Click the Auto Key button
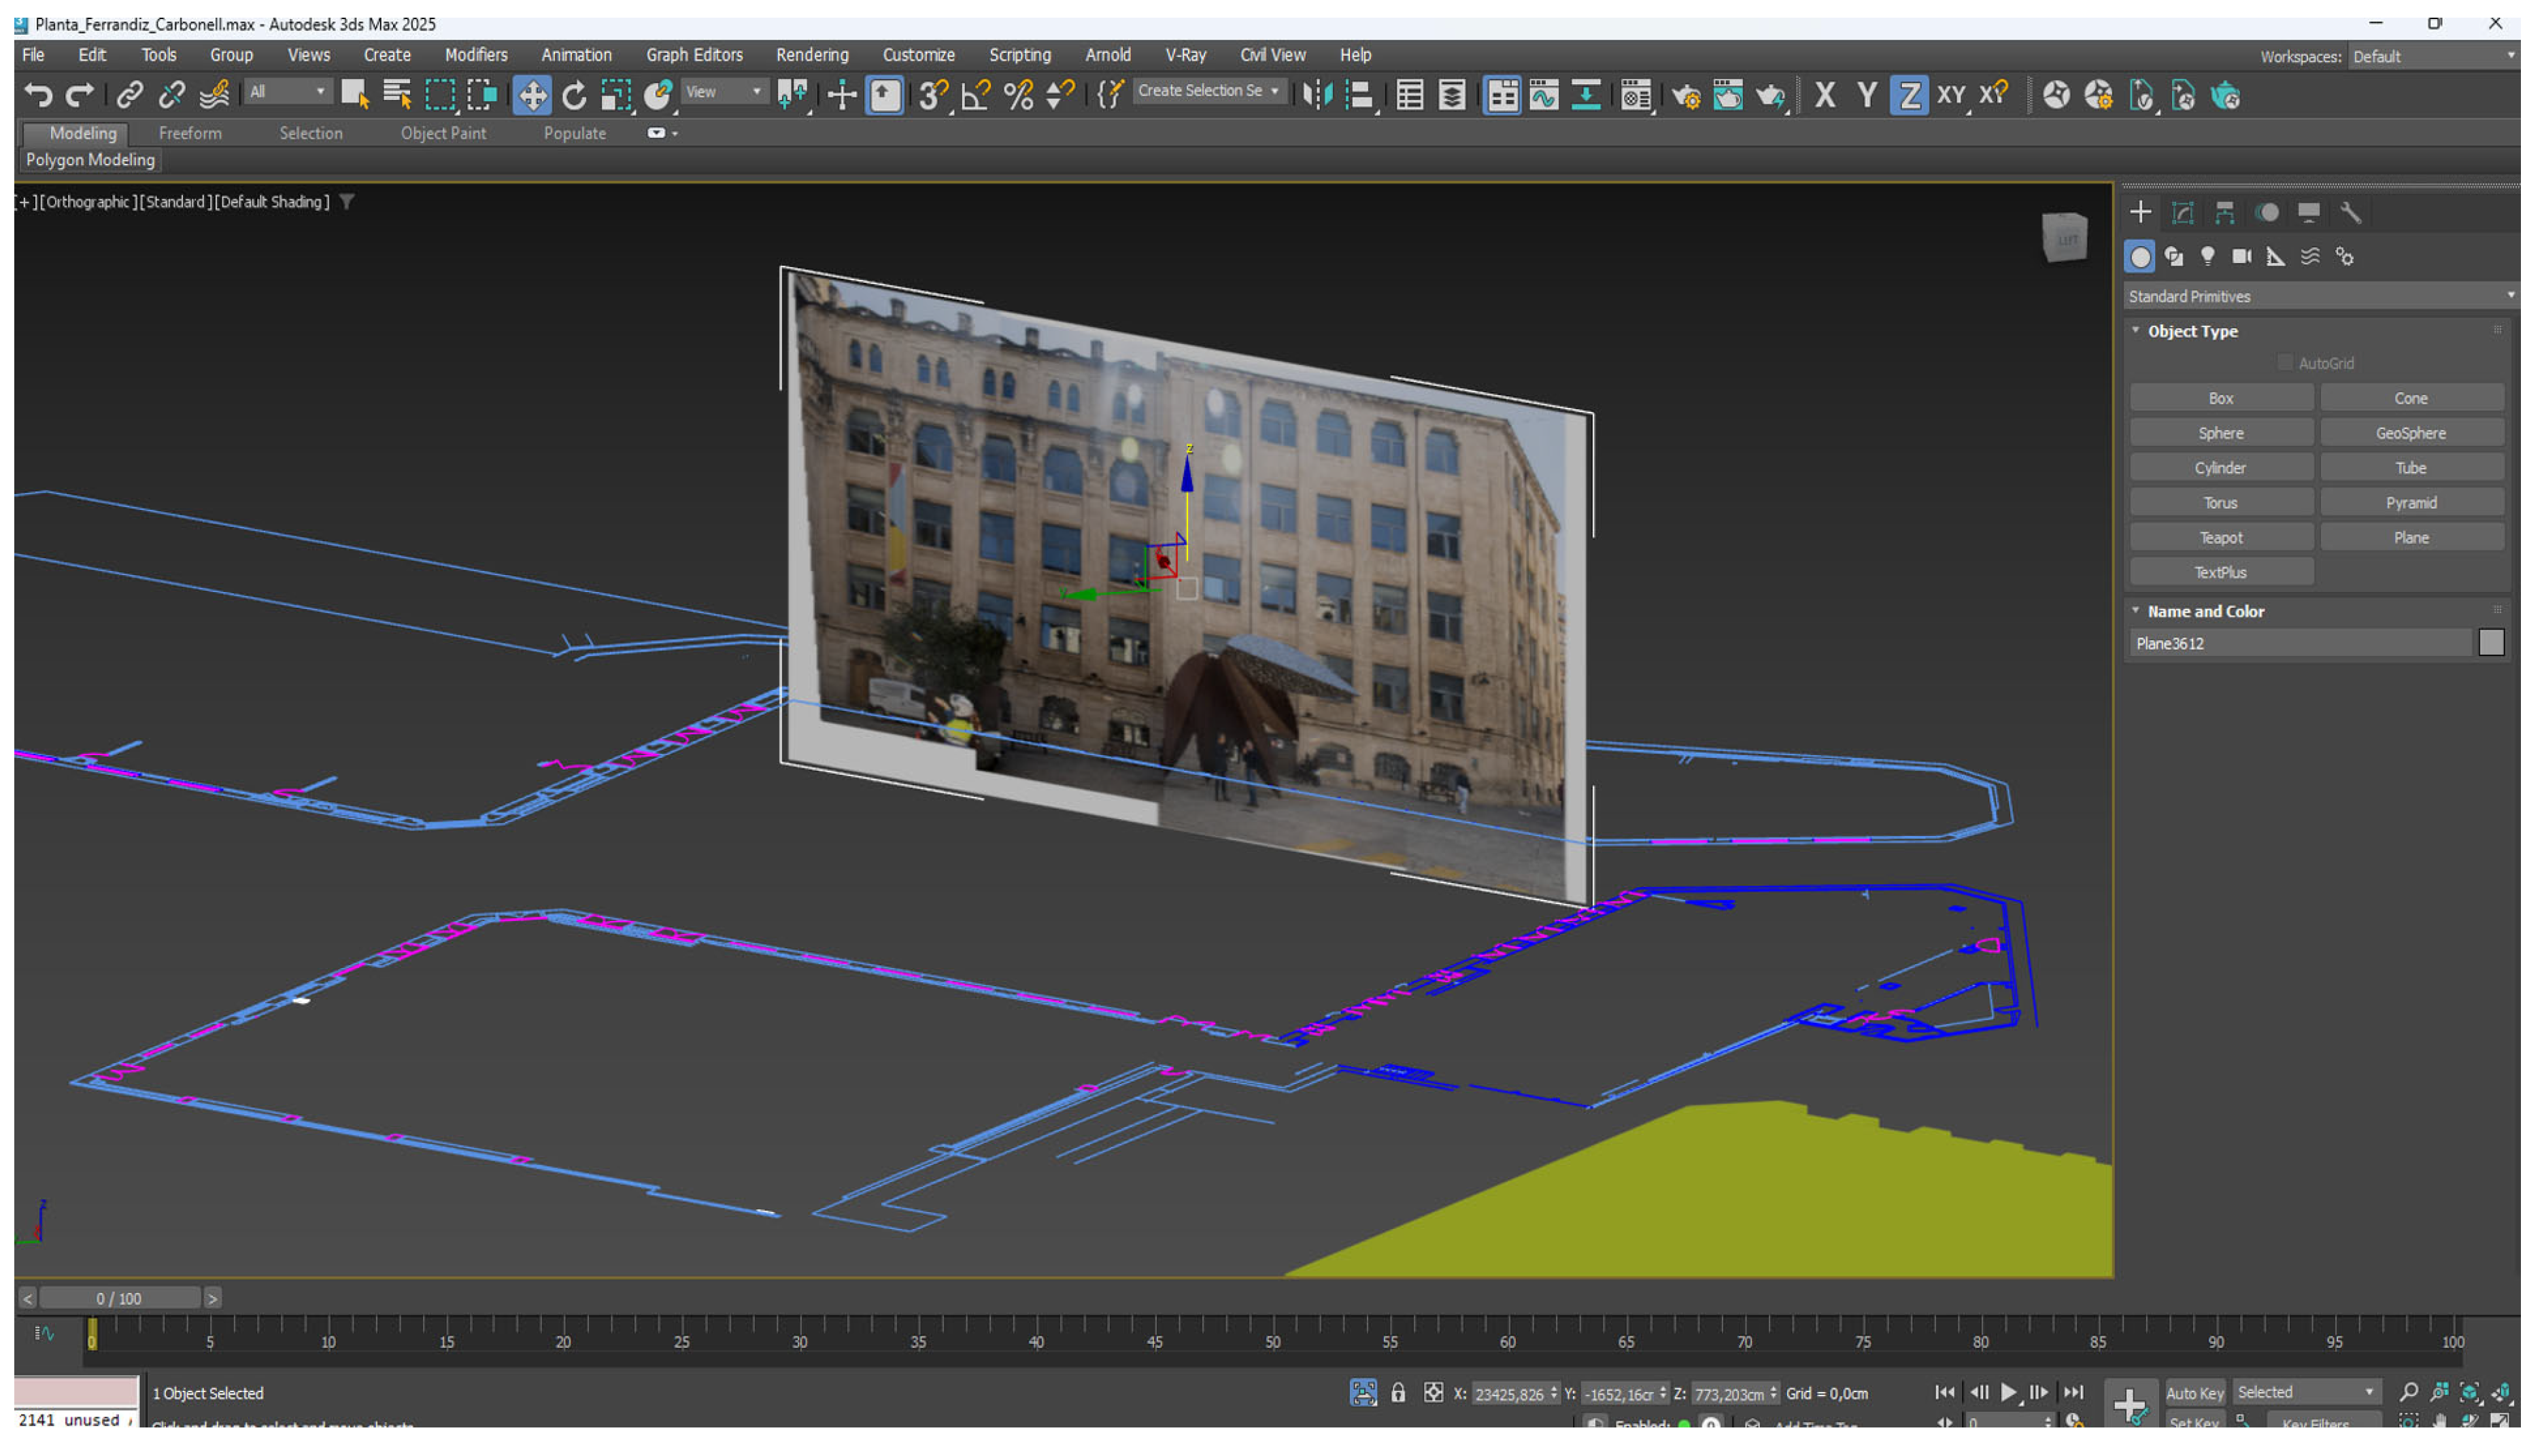The width and height of the screenshot is (2542, 1456). point(2195,1394)
